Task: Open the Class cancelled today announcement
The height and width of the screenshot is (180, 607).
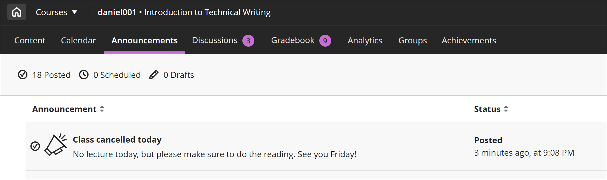Action: pyautogui.click(x=117, y=140)
